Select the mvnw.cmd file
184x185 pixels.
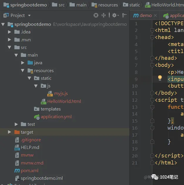tap(32, 163)
